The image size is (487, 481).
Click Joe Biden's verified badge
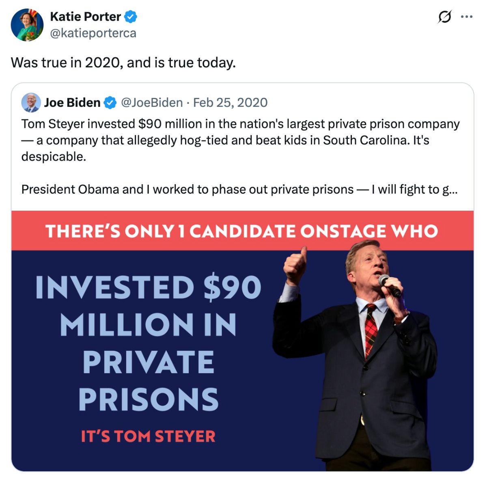[110, 102]
